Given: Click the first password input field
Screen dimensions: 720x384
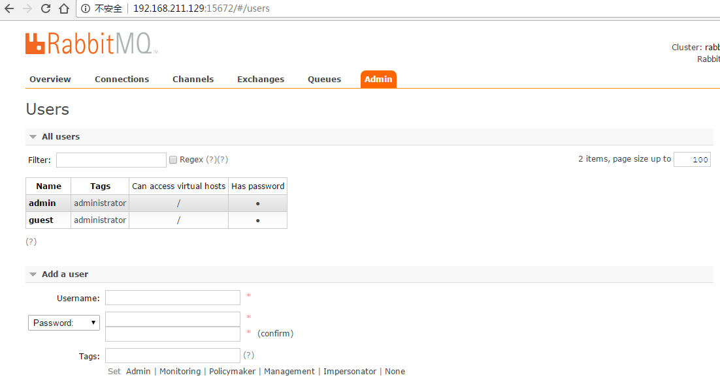Looking at the screenshot, I should 172,319.
